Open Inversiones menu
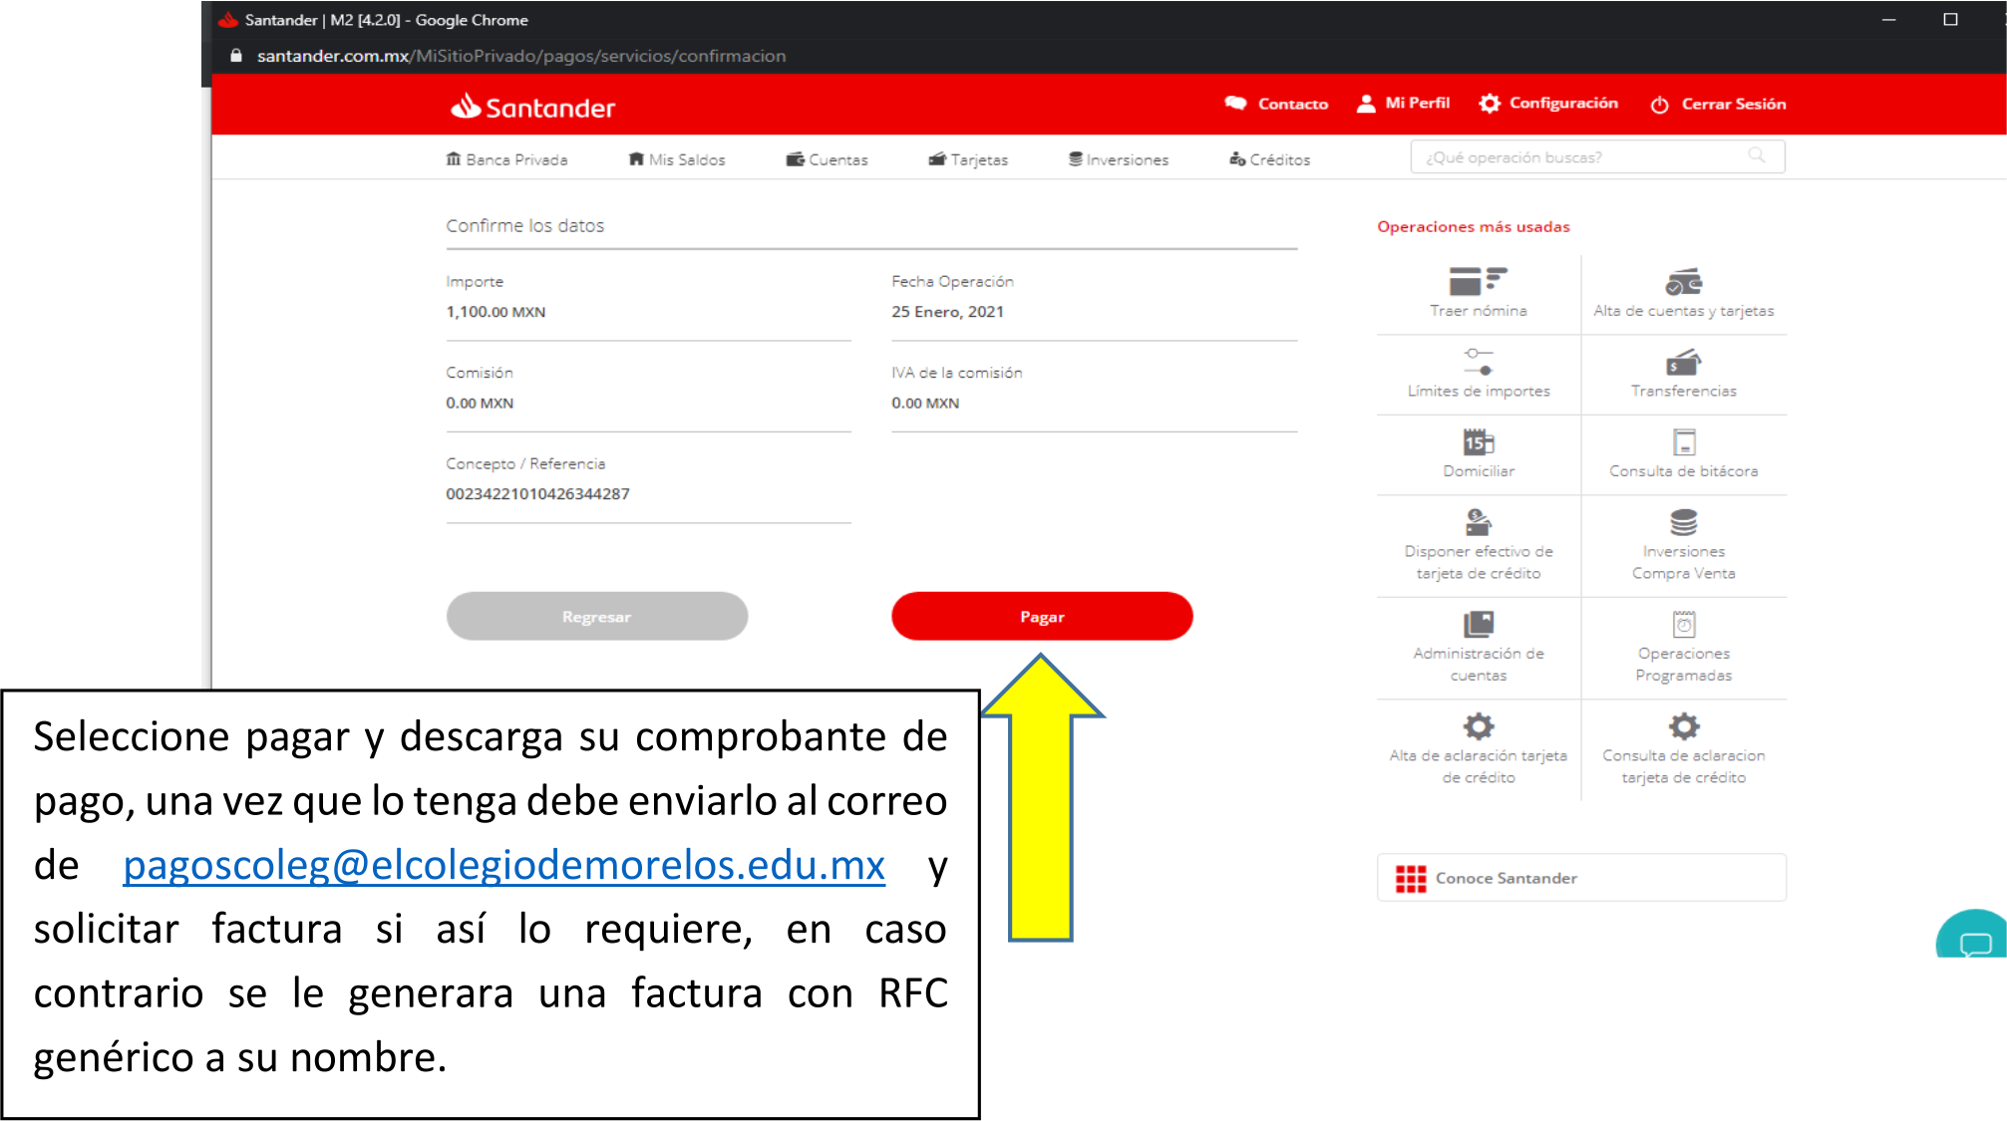Screen dimensions: 2007x1121 click(x=1119, y=159)
